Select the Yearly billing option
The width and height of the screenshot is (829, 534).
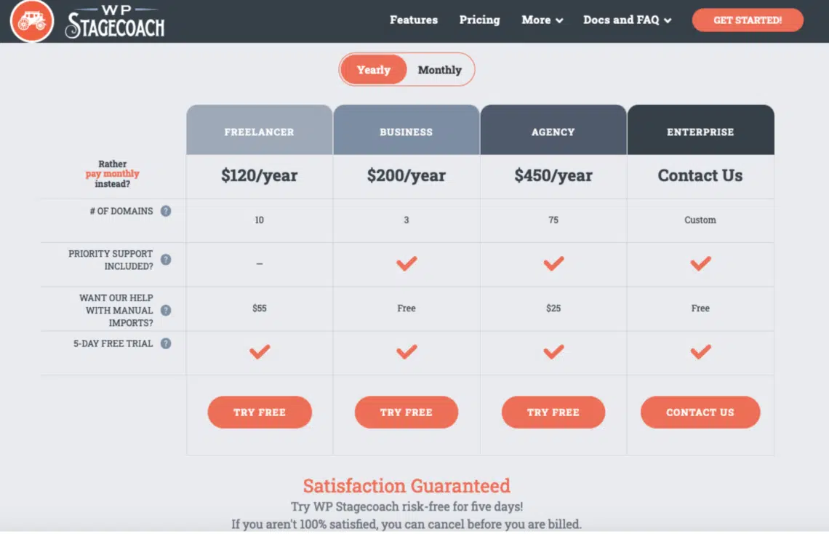point(373,70)
